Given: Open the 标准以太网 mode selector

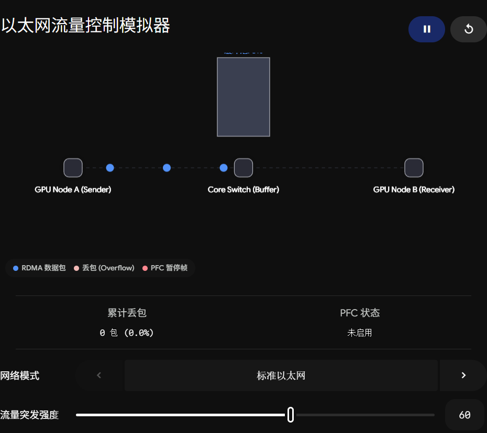Looking at the screenshot, I should [x=281, y=375].
